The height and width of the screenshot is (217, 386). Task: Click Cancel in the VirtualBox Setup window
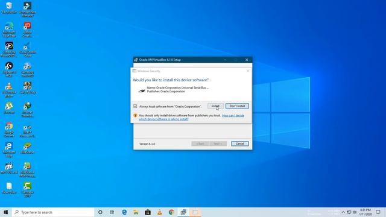[240, 143]
